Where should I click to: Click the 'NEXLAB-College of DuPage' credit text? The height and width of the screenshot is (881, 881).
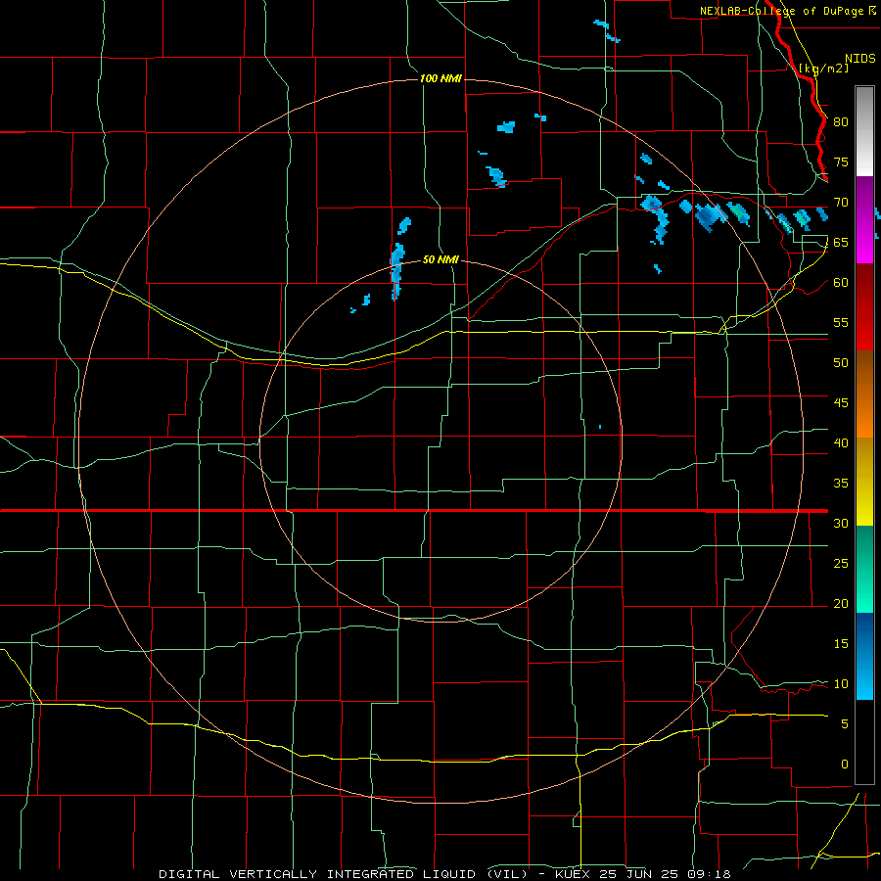tap(781, 11)
